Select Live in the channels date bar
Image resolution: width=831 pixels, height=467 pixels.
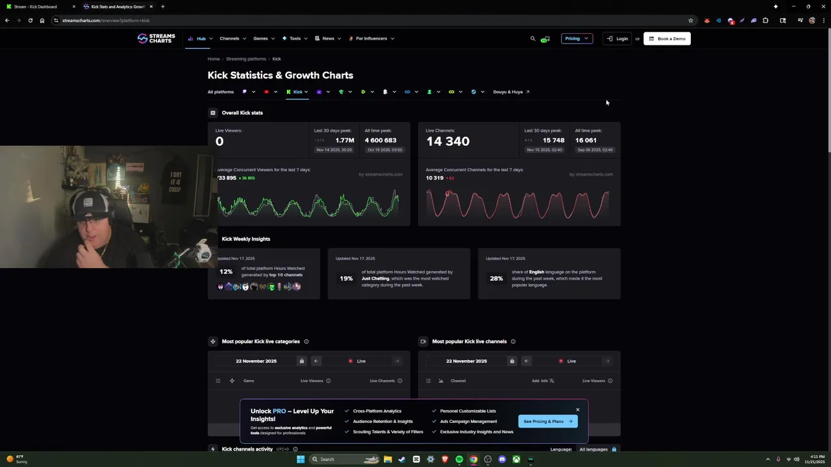pos(567,361)
